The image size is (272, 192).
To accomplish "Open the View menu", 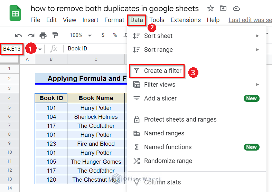I will [69, 20].
